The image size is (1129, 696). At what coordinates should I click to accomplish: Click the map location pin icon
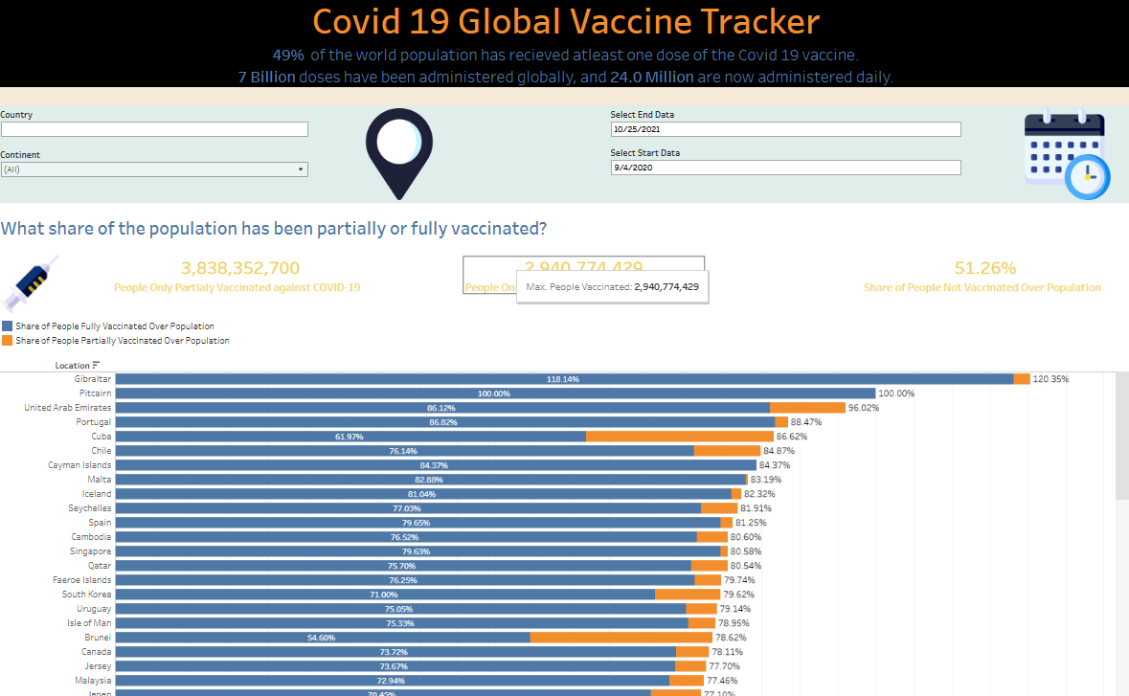click(399, 151)
